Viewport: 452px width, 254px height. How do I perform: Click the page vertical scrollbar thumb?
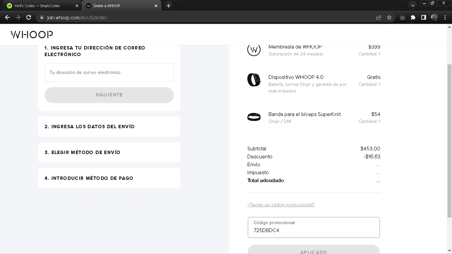coord(449,141)
